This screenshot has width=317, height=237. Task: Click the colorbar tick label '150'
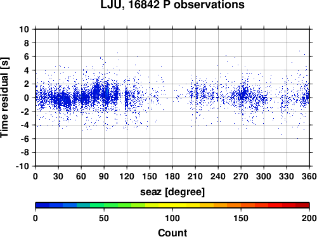[x=241, y=218]
